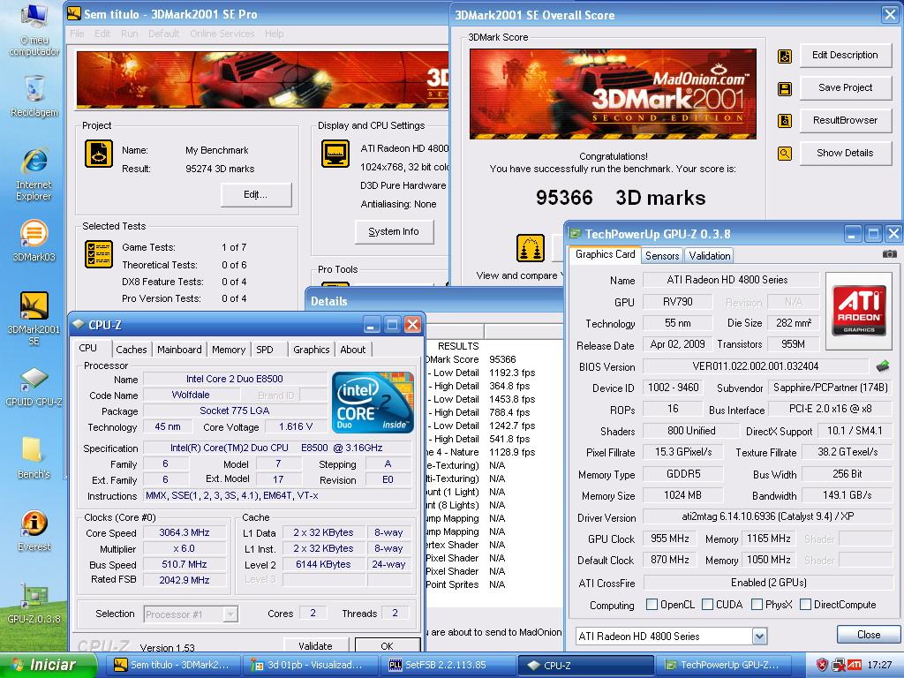Click the BIOS Version field in GPU-Z
The width and height of the screenshot is (904, 678).
pyautogui.click(x=756, y=366)
